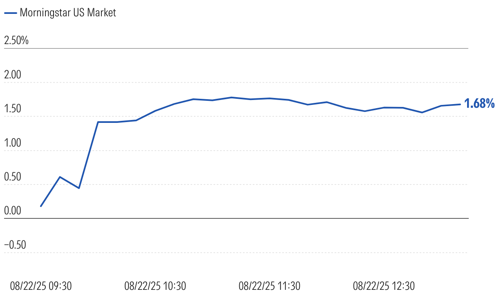Click the highest point of the line
The width and height of the screenshot is (499, 298).
[231, 97]
